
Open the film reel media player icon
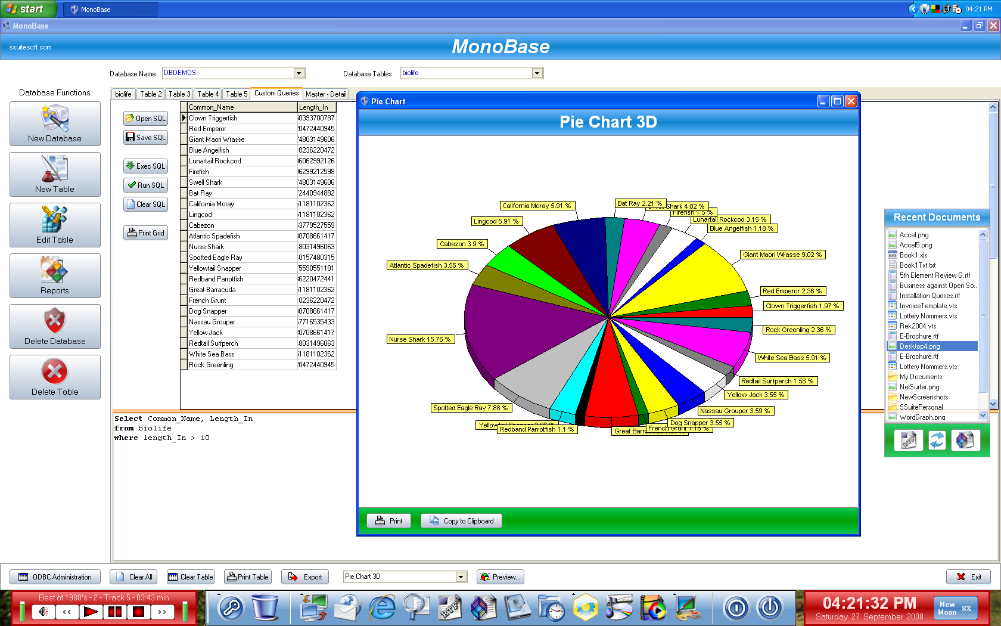(x=654, y=608)
